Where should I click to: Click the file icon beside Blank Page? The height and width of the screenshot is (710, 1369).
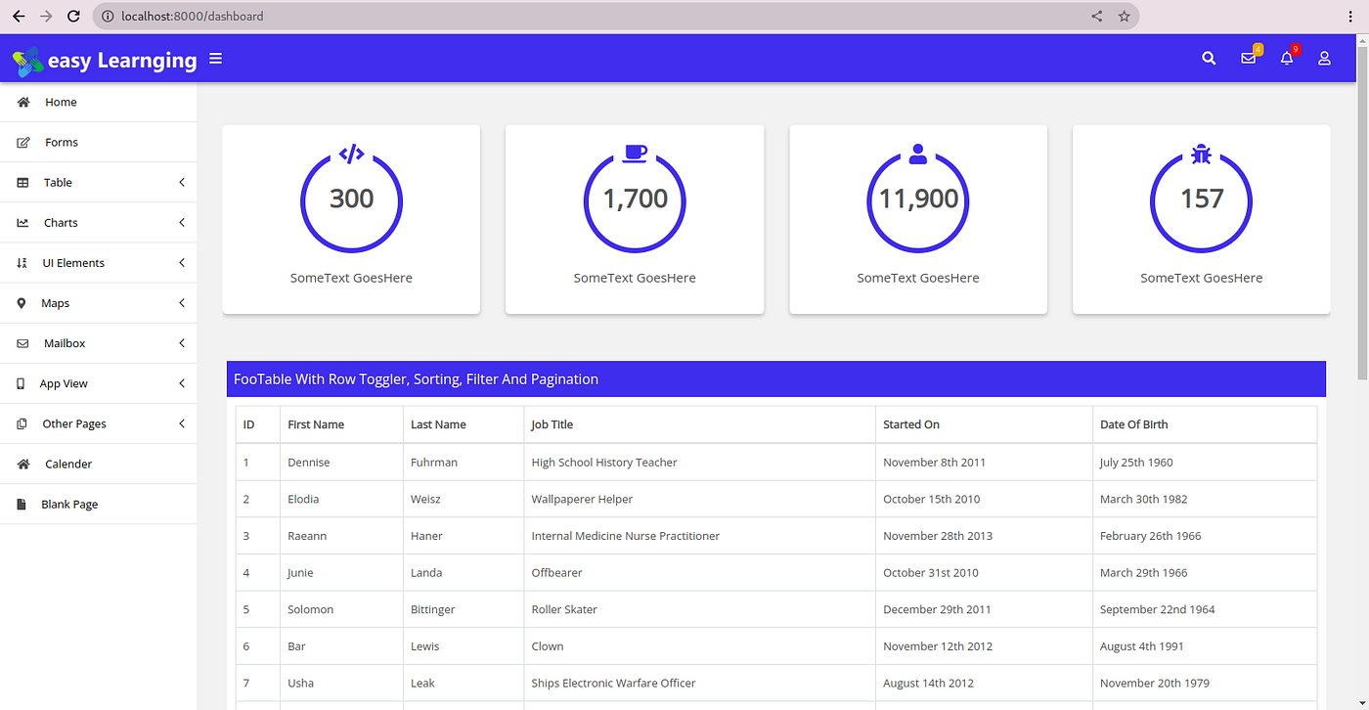[22, 505]
